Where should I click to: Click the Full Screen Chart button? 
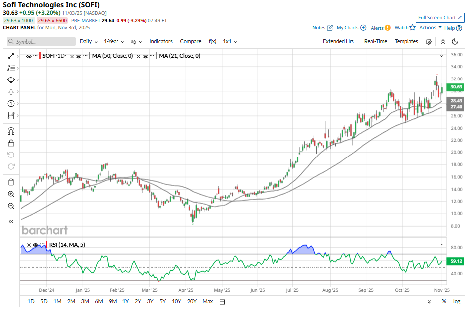coord(440,18)
